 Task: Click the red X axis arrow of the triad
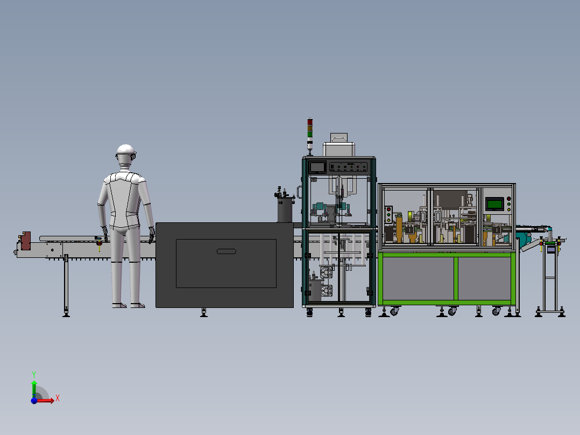tap(46, 401)
